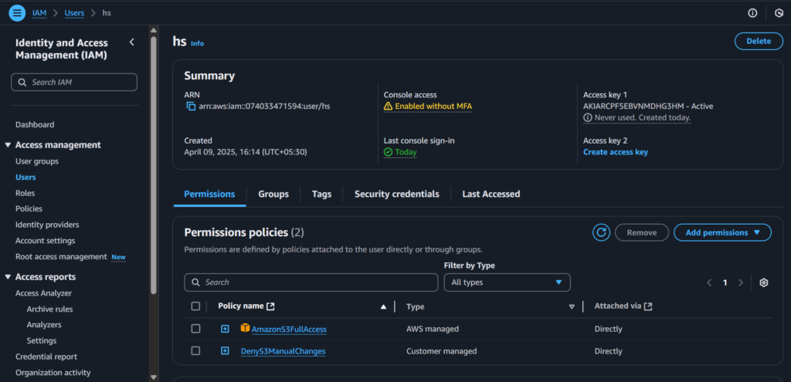Image resolution: width=791 pixels, height=382 pixels.
Task: Open Access Analyzer in the sidebar
Action: click(43, 293)
